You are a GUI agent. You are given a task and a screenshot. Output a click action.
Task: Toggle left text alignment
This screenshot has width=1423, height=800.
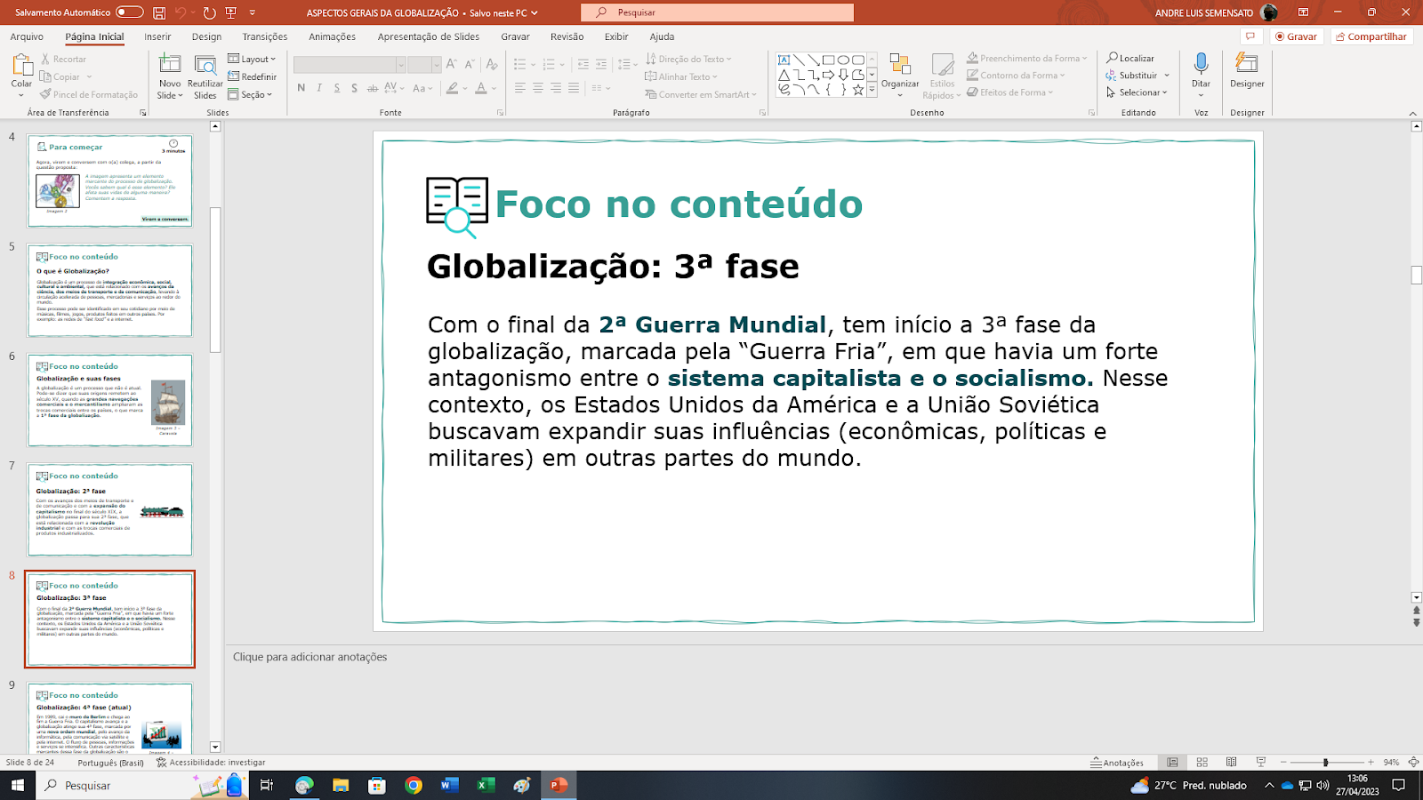520,88
